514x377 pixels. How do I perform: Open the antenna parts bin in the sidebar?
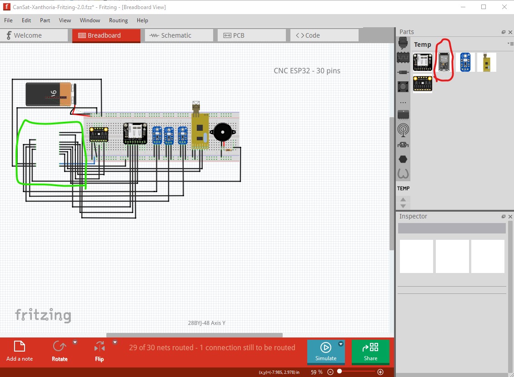click(x=403, y=130)
